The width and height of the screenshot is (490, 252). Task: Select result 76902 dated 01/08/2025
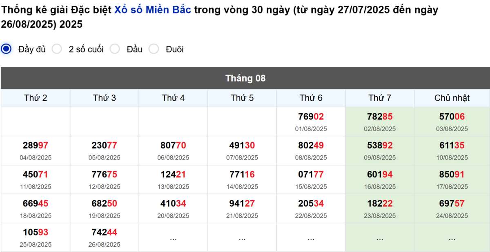pos(311,117)
